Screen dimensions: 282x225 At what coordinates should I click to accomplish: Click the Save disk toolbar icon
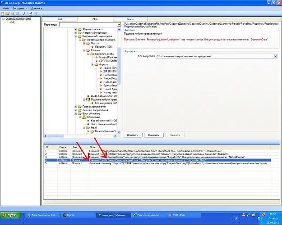(x=13, y=13)
